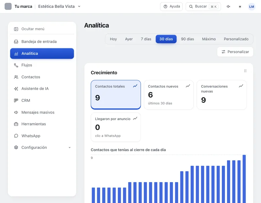This screenshot has height=203, width=261.
Task: Click the inbox tray icon
Action: pyautogui.click(x=16, y=42)
